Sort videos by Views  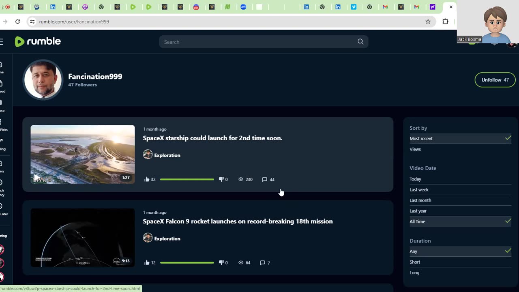coord(460,149)
